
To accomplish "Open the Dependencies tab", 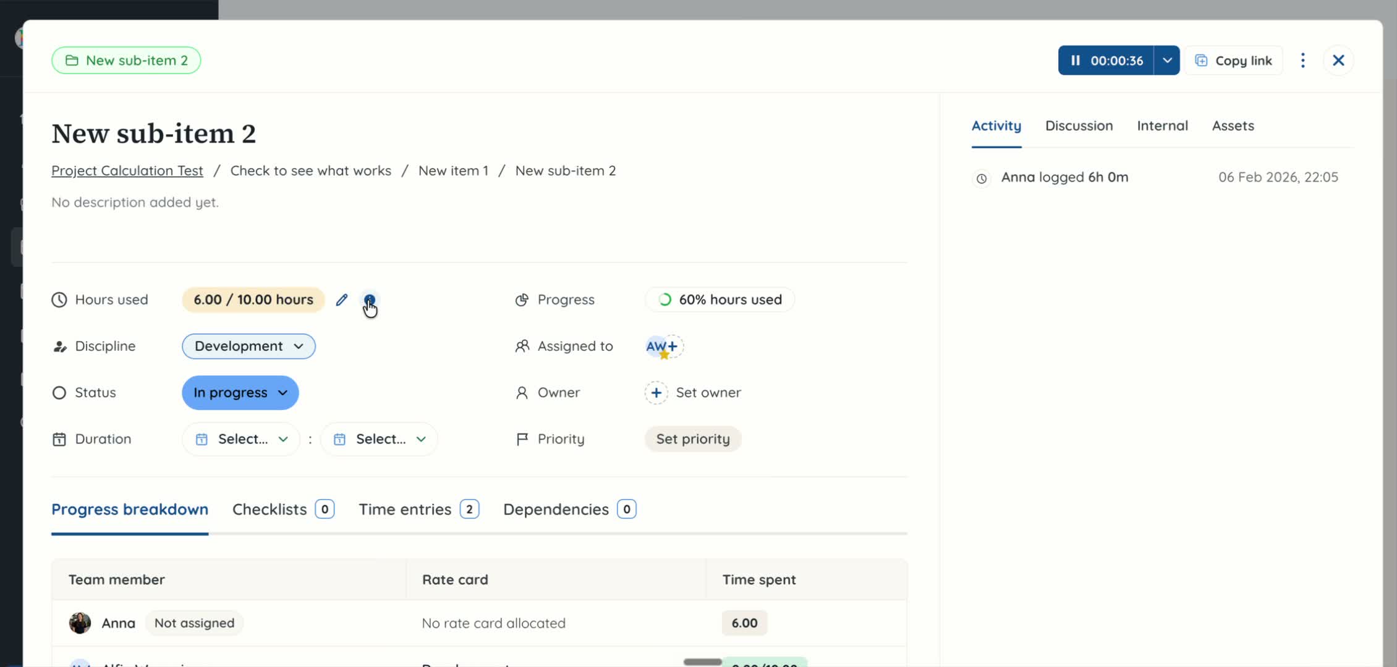I will tap(570, 510).
